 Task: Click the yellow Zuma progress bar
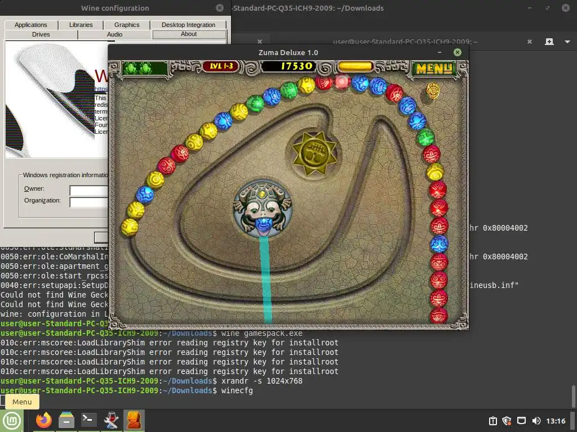355,66
